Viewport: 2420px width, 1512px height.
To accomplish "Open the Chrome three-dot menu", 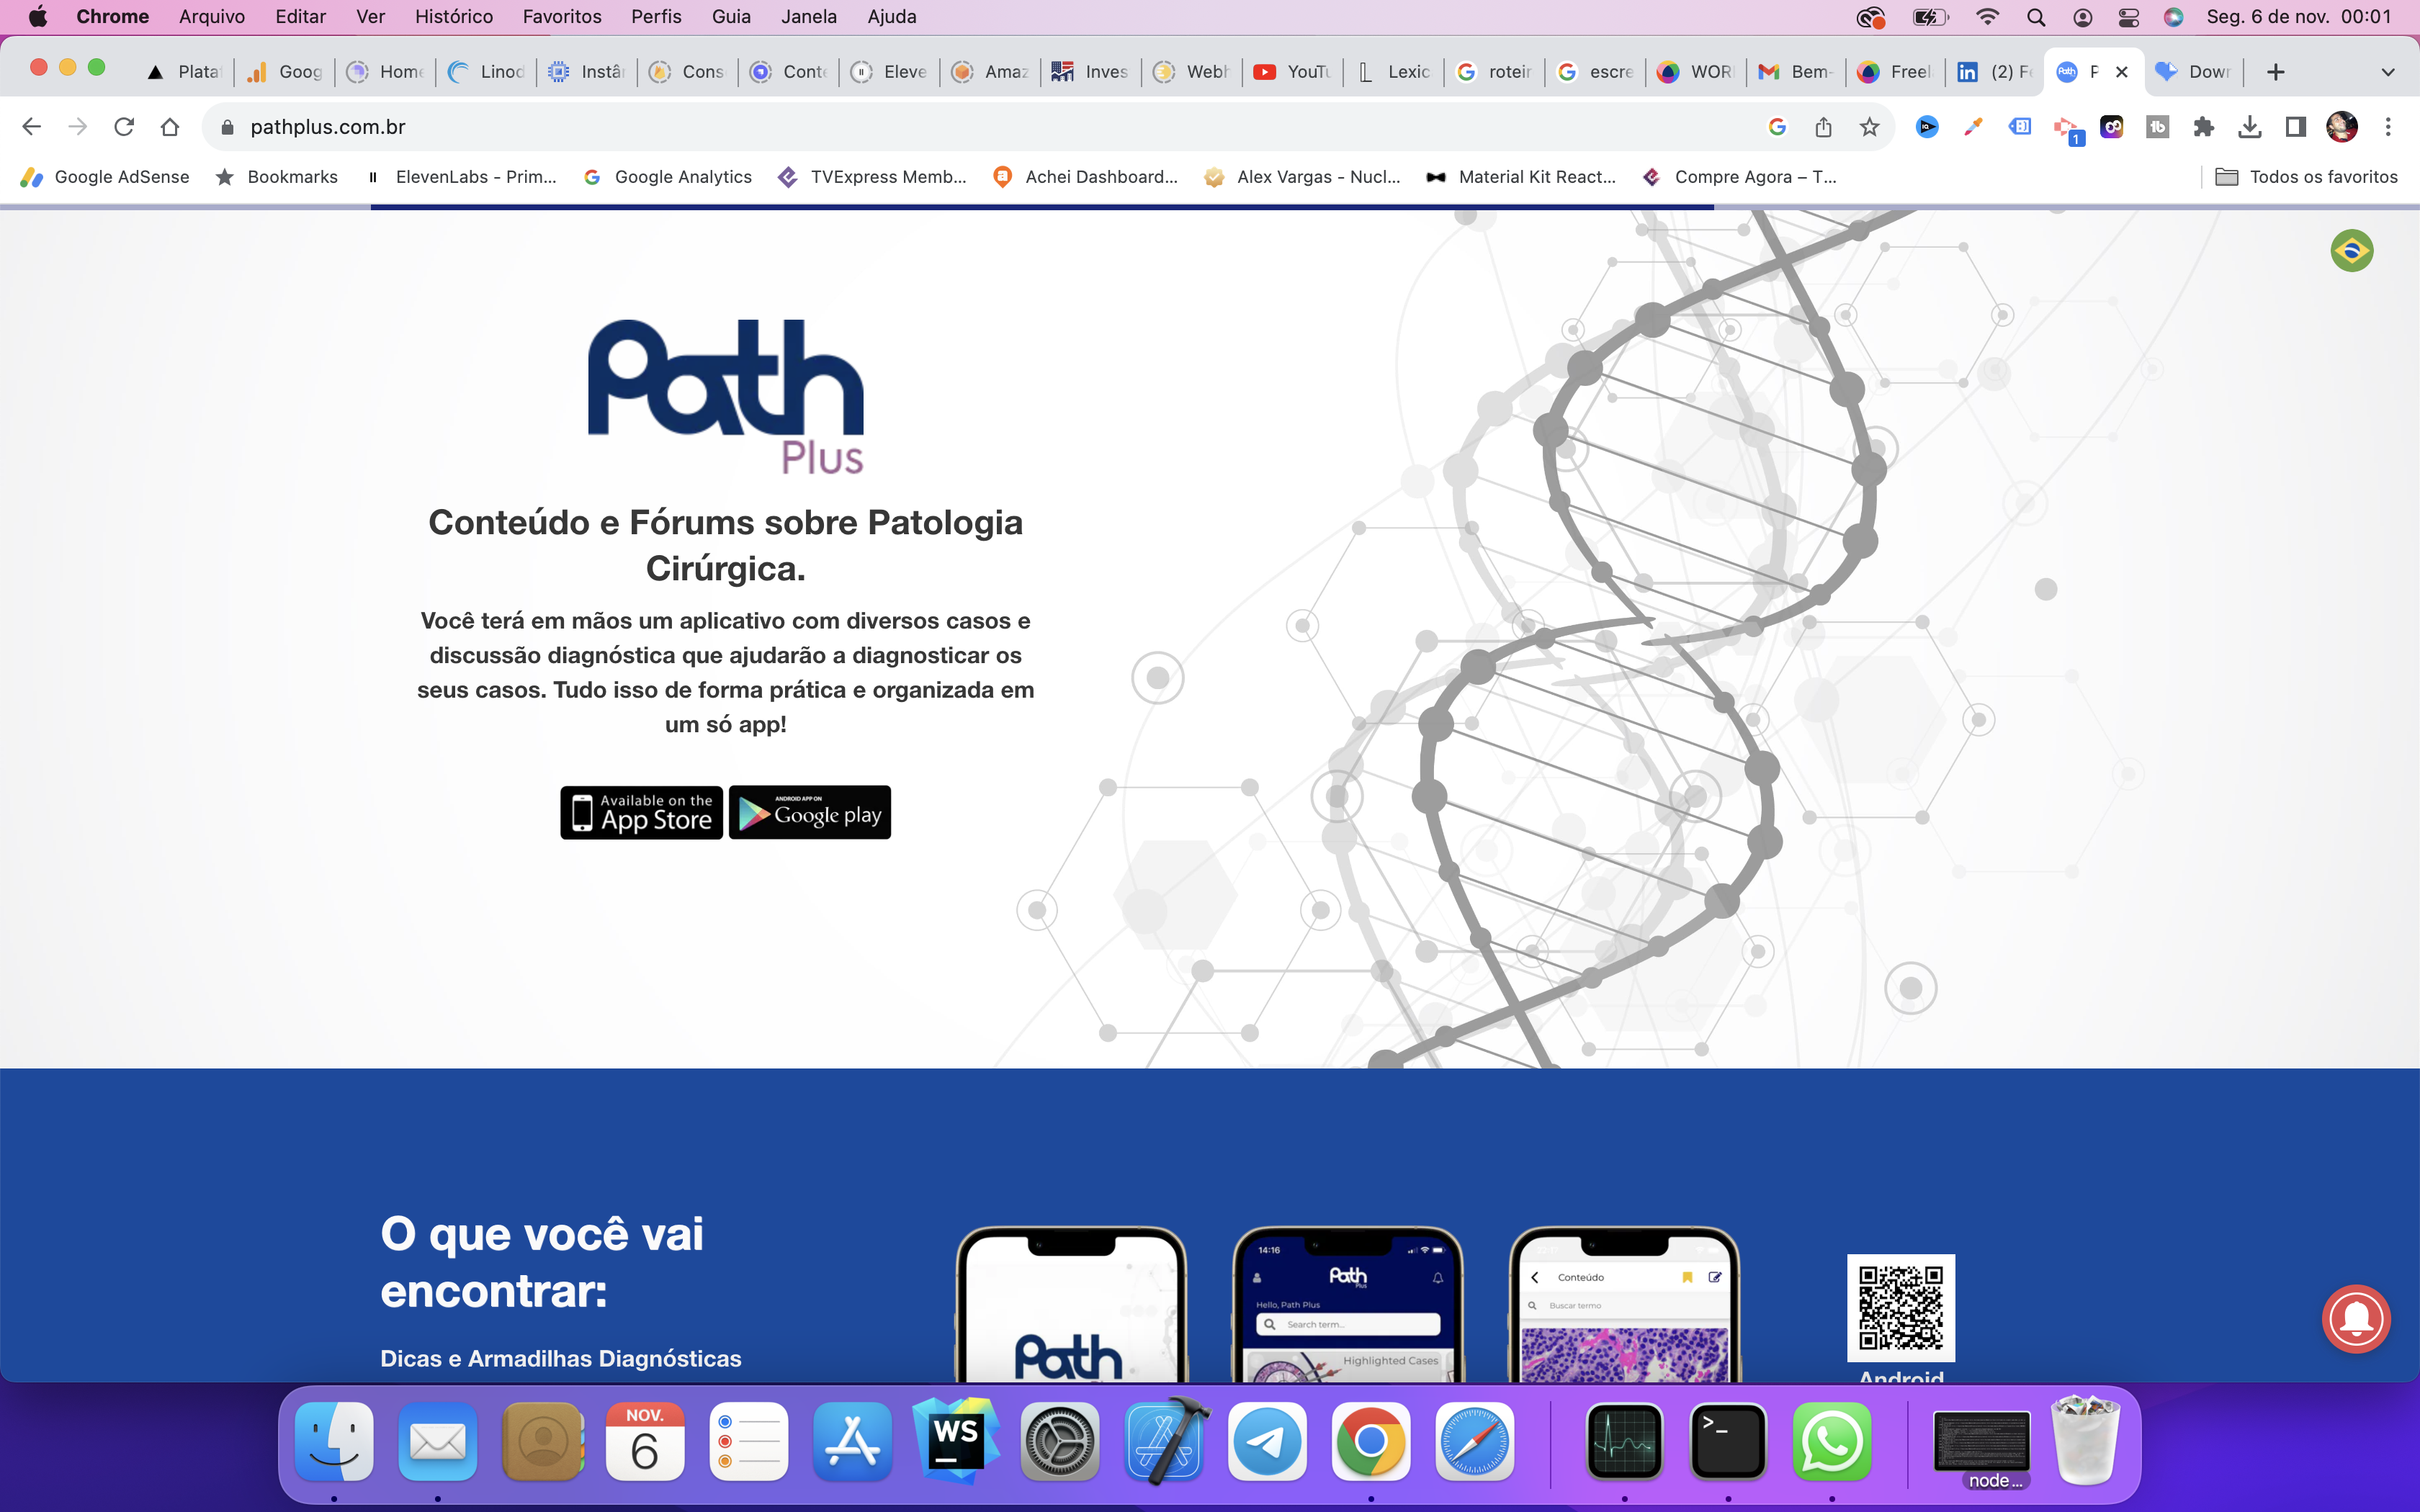I will [2388, 127].
